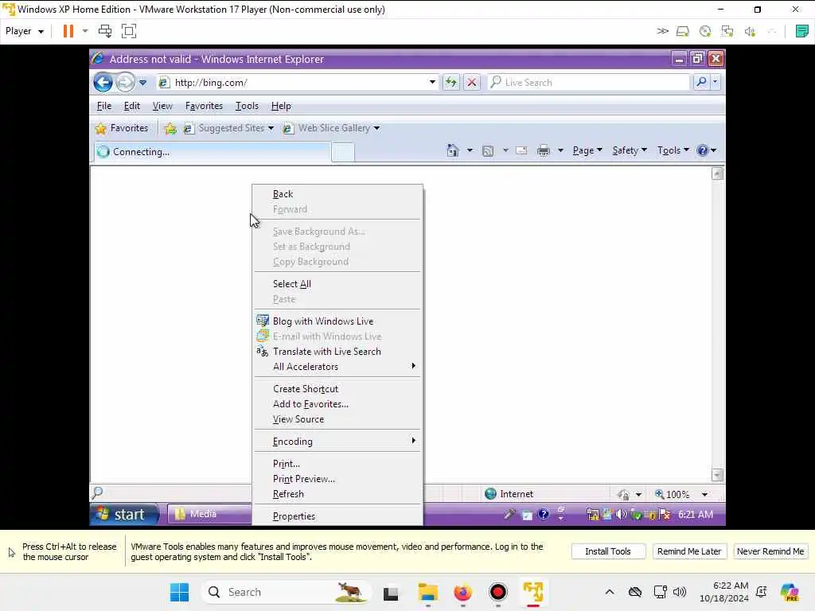Choose Select All in context menu
Screen dimensions: 815x611
pos(337,284)
